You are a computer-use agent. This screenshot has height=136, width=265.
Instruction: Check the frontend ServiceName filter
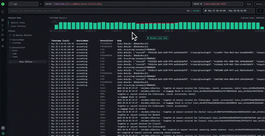tap(10, 42)
